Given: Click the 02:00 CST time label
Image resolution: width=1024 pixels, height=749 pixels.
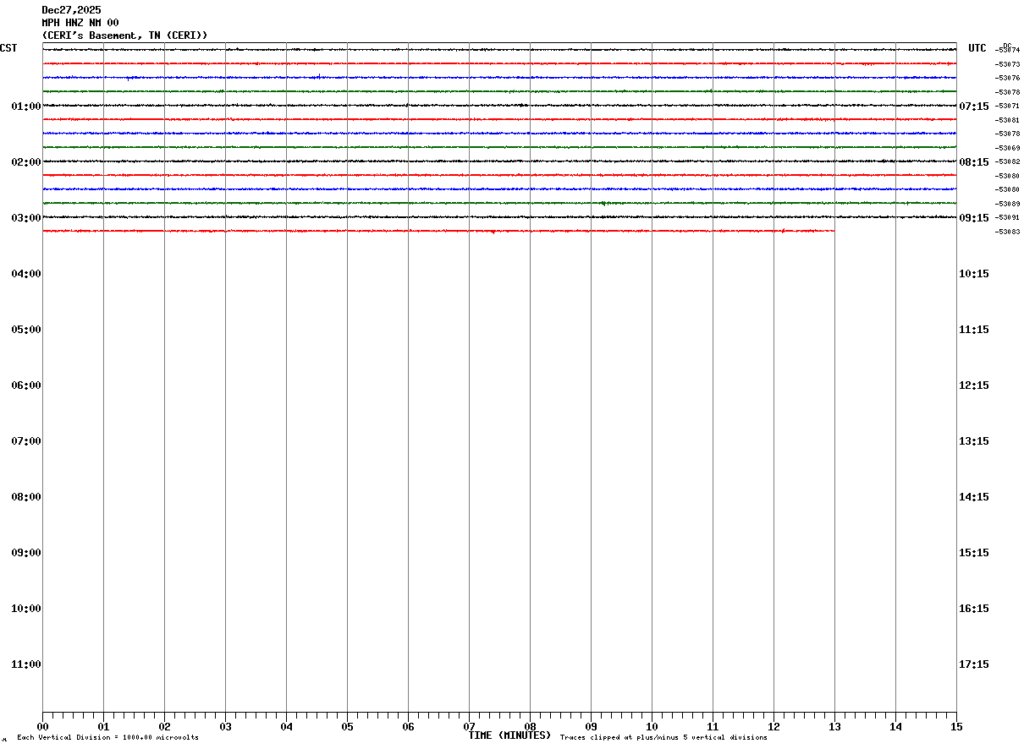Looking at the screenshot, I should point(26,162).
